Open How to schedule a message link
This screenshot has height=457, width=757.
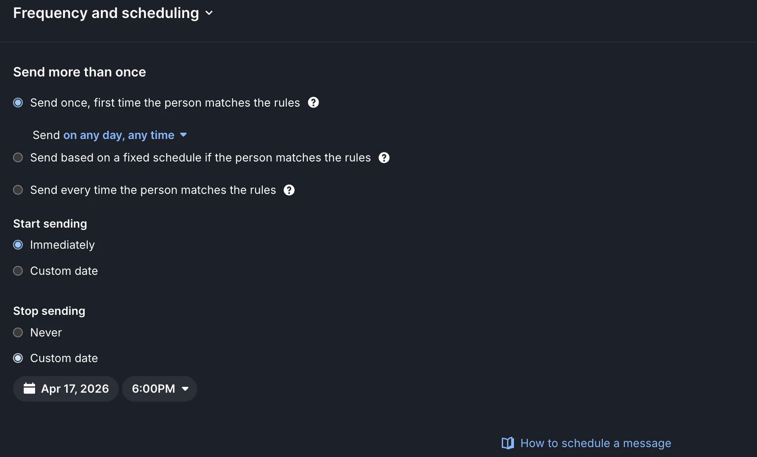(x=595, y=444)
